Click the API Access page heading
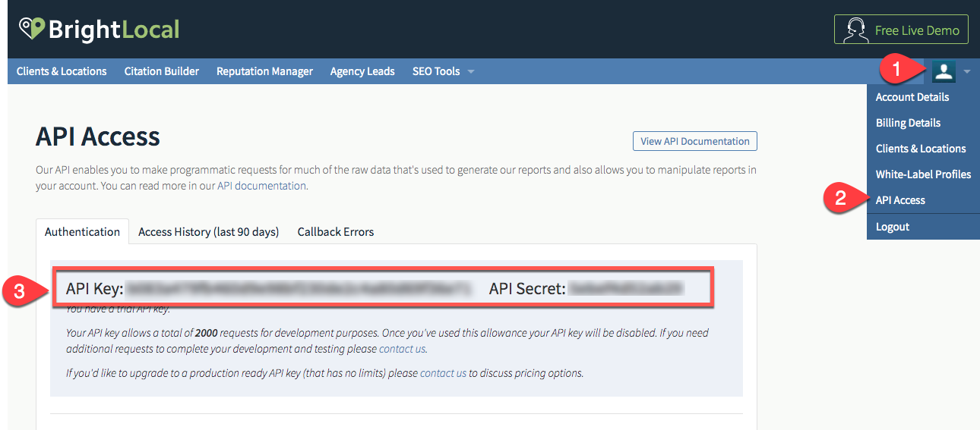This screenshot has width=980, height=430. 98,137
